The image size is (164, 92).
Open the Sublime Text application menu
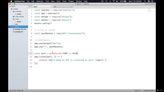pyautogui.click(x=19, y=1)
